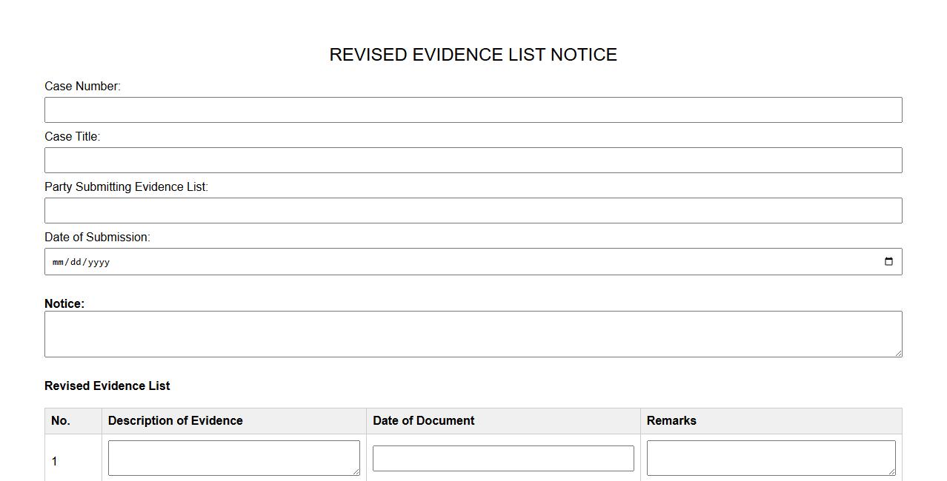Focus Description of Evidence box in row 1

(x=233, y=458)
